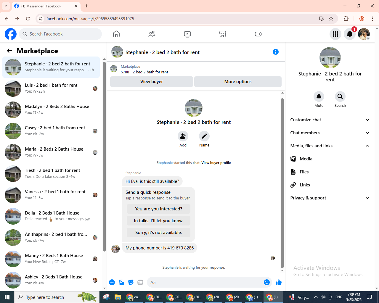Viewport: 379px width, 303px height.
Task: Open Marketplace storefront icon in top bar
Action: tap(223, 34)
